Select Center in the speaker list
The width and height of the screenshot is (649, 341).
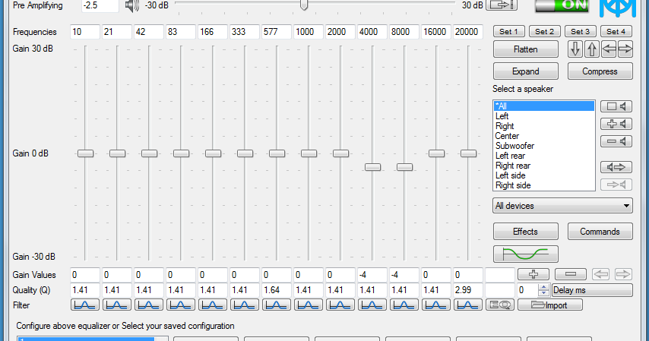click(544, 136)
